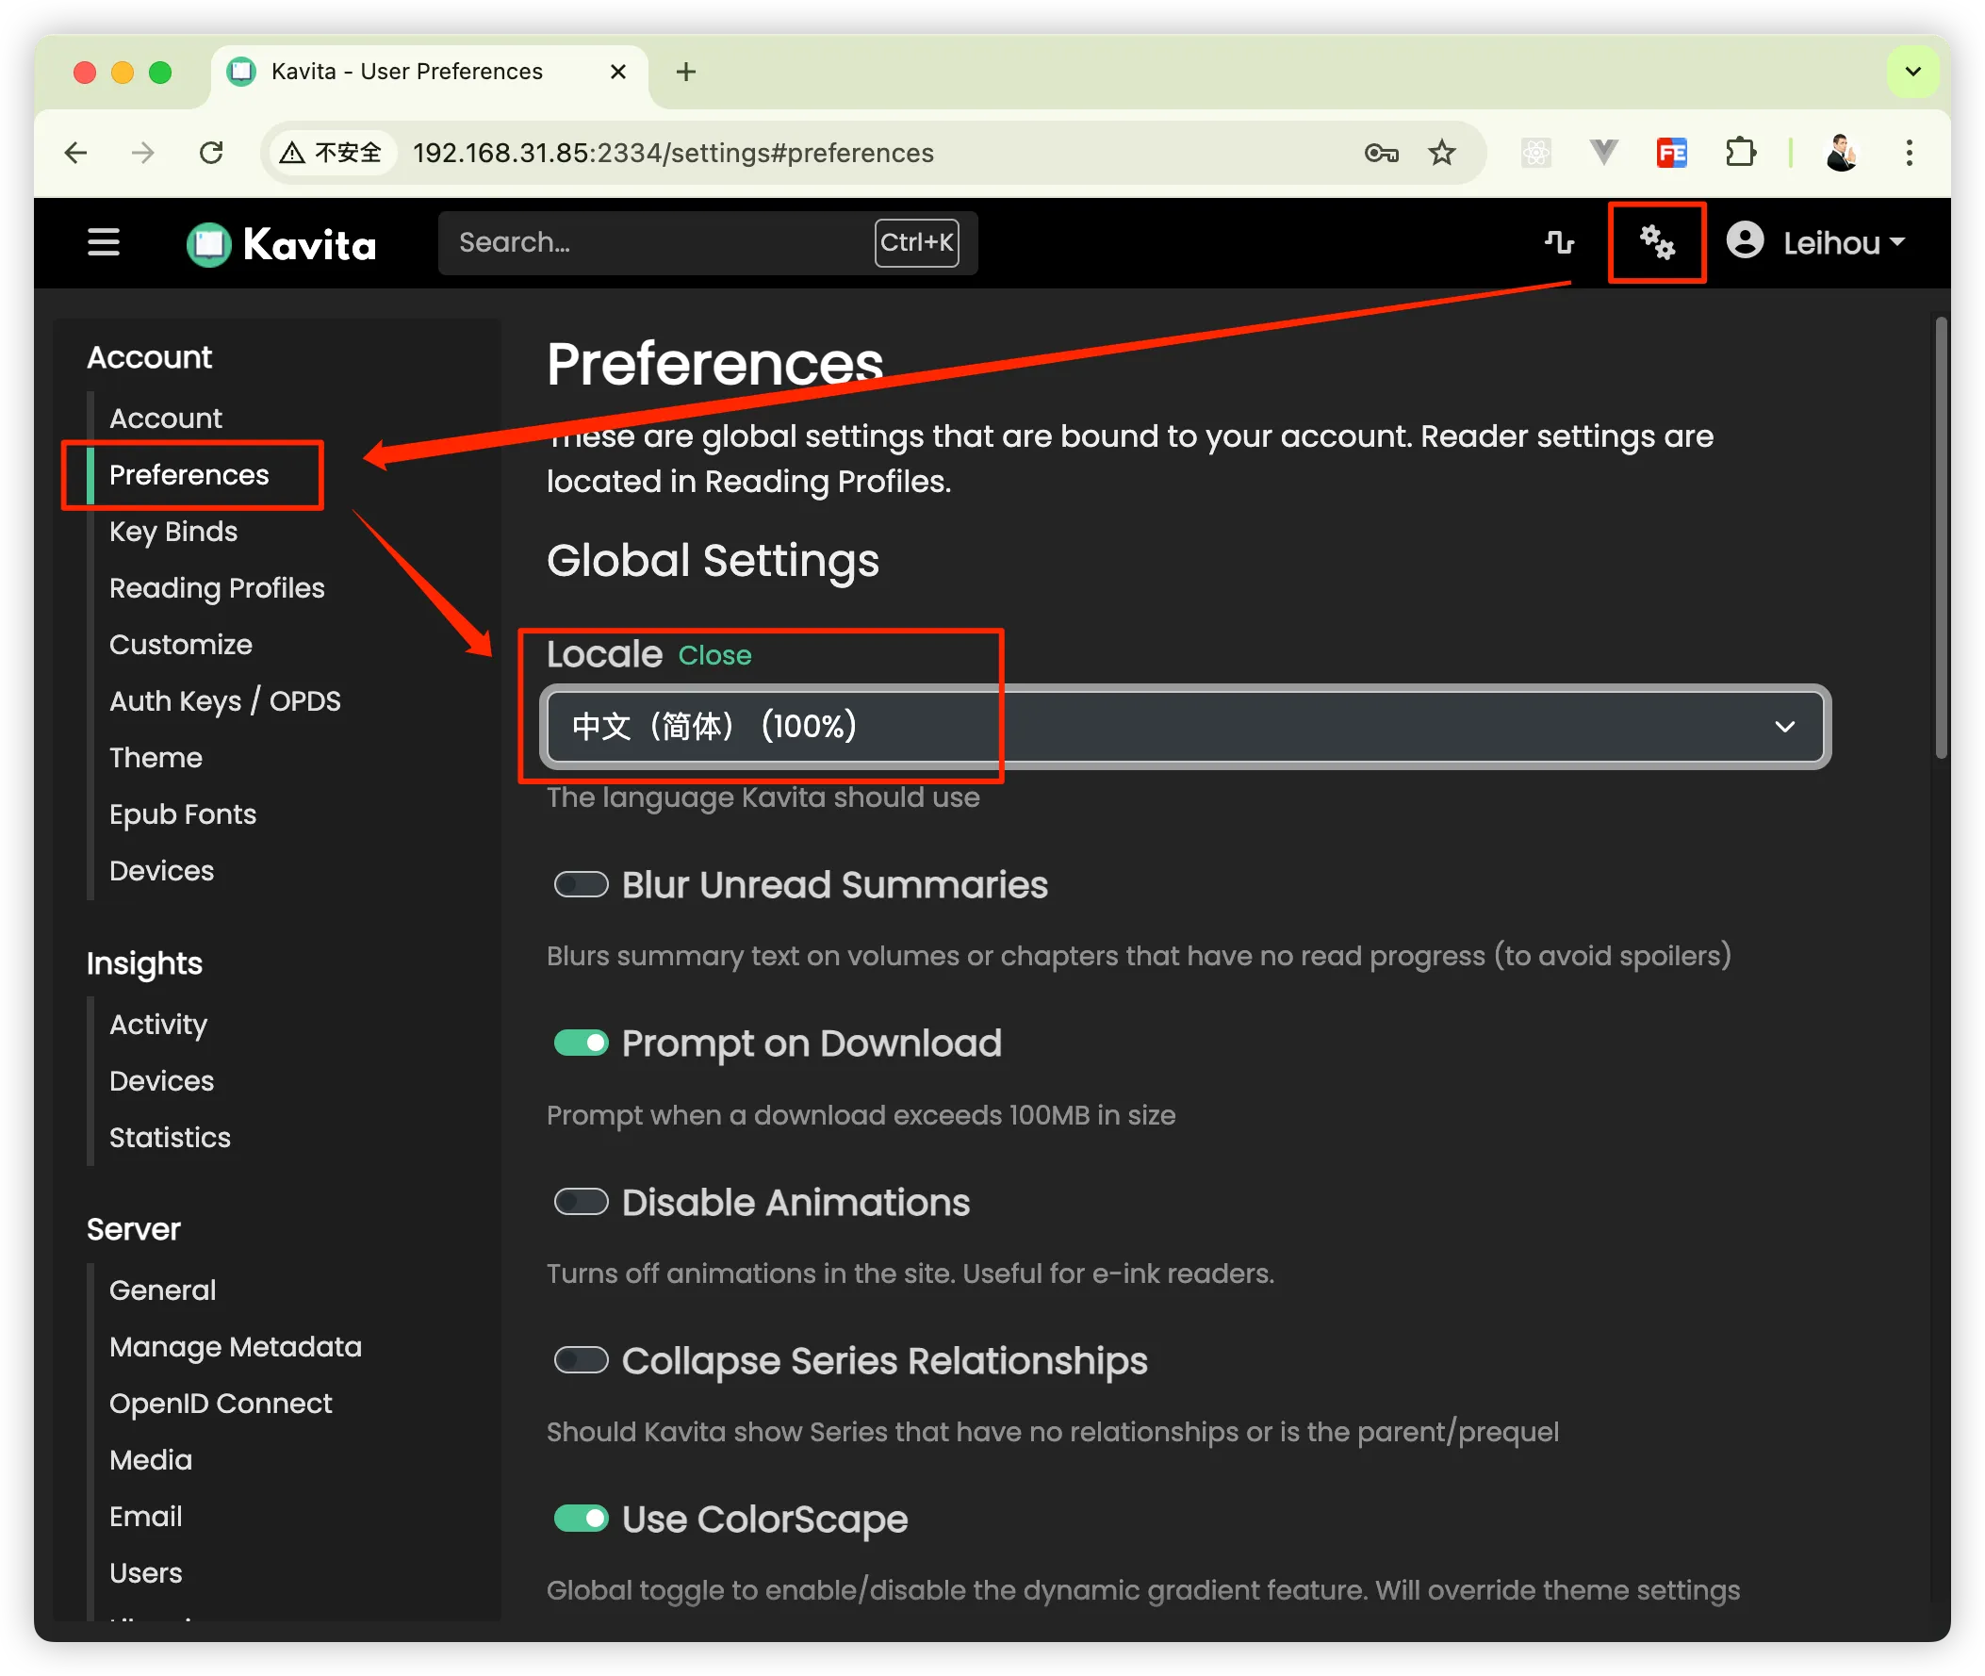Click the Close link next to Locale
The image size is (1985, 1676).
pyautogui.click(x=714, y=655)
